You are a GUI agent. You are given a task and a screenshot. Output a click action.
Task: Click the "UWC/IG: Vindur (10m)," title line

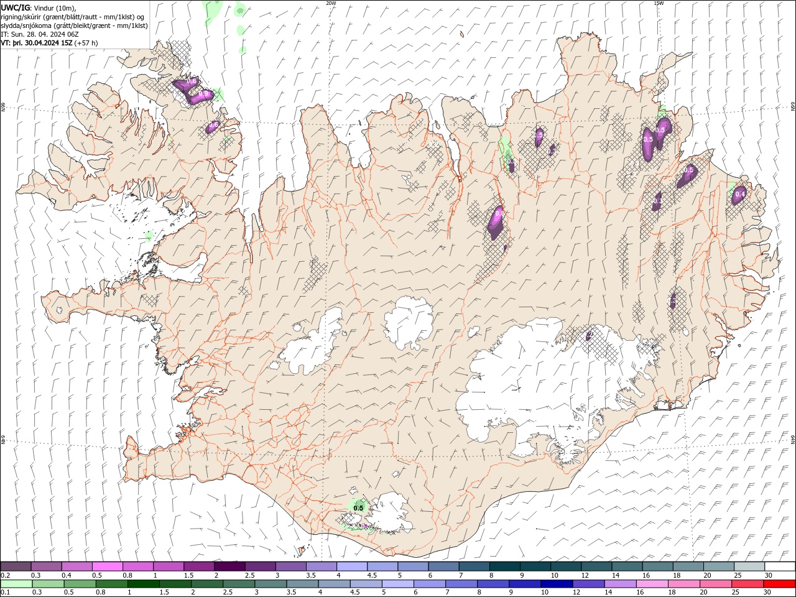coord(37,7)
